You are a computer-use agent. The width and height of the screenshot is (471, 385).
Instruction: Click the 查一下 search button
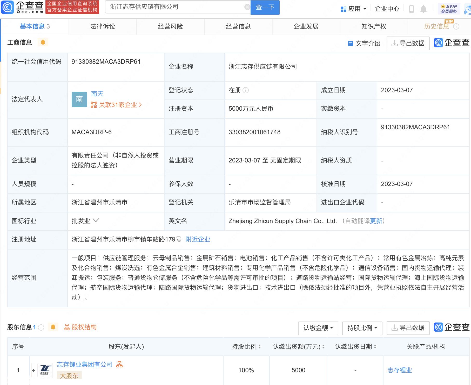click(265, 7)
